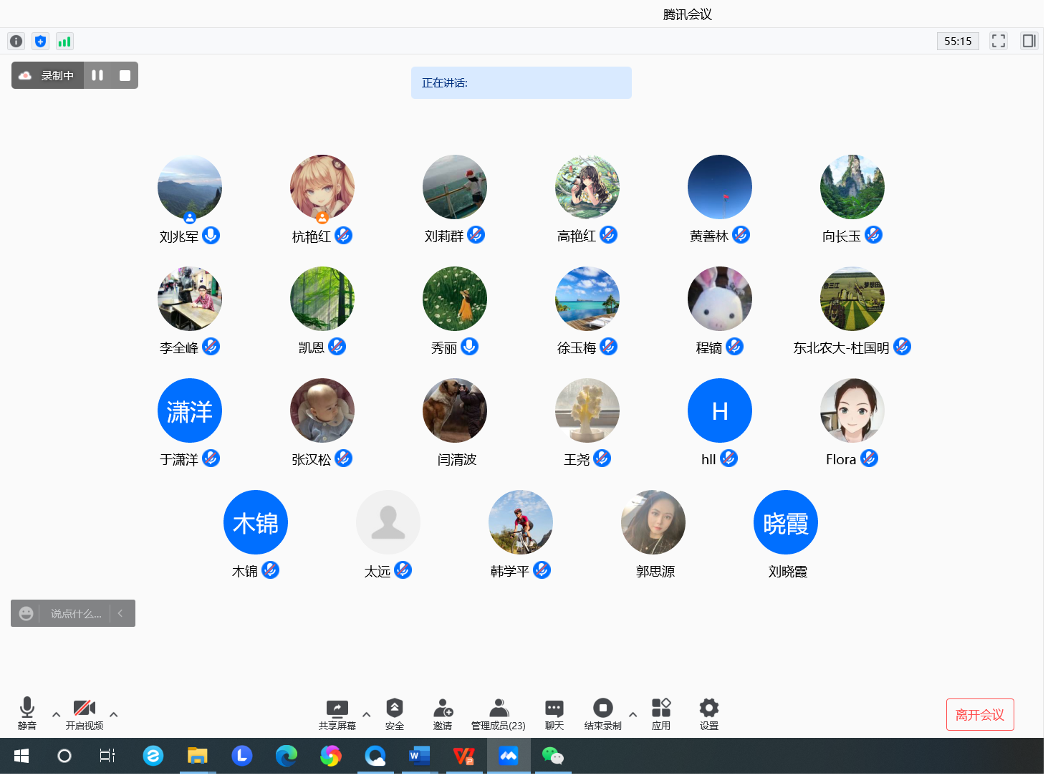Enter full screen mode
Viewport: 1048px width, 778px height.
coord(998,41)
